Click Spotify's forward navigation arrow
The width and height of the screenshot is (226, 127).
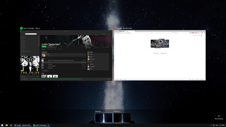click(24, 34)
